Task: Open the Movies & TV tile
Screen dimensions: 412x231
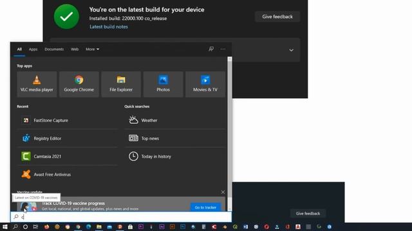Action: coord(205,84)
